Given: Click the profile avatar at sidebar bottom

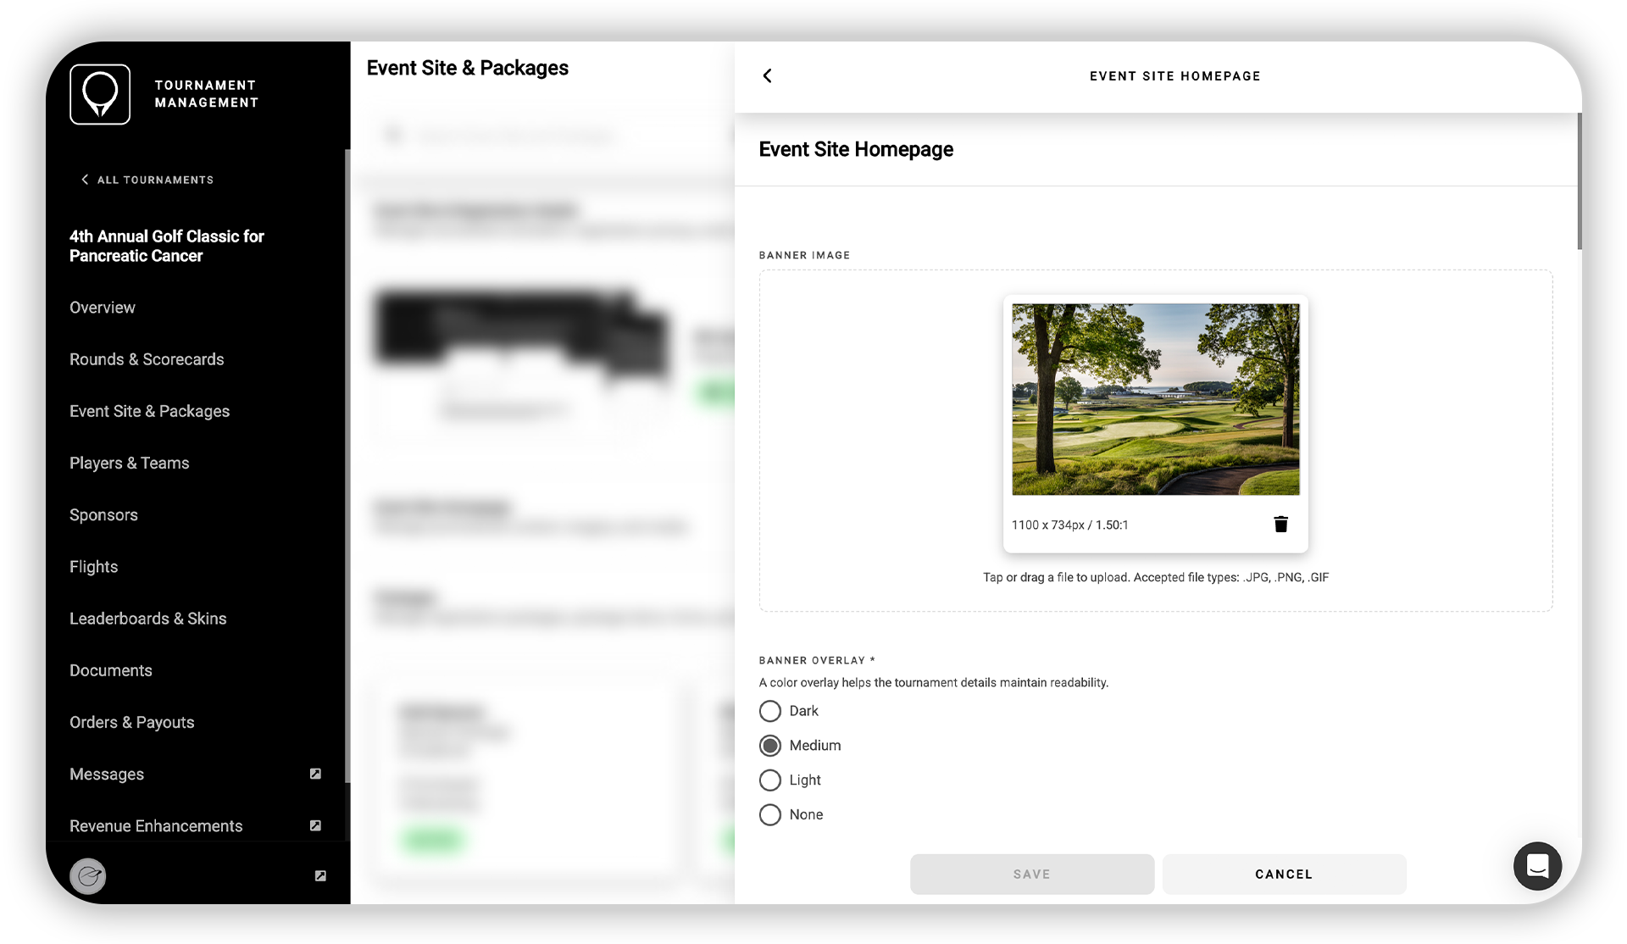Looking at the screenshot, I should coord(88,876).
